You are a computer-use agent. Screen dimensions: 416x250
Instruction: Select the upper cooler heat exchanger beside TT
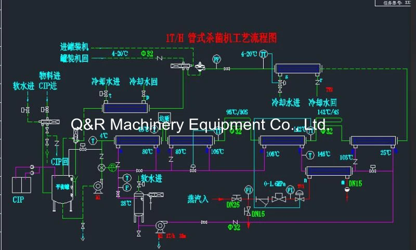point(298,69)
